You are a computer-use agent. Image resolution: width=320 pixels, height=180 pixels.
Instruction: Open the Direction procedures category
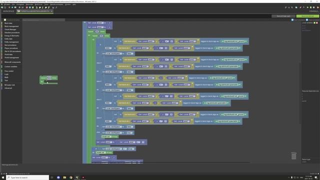12,32
